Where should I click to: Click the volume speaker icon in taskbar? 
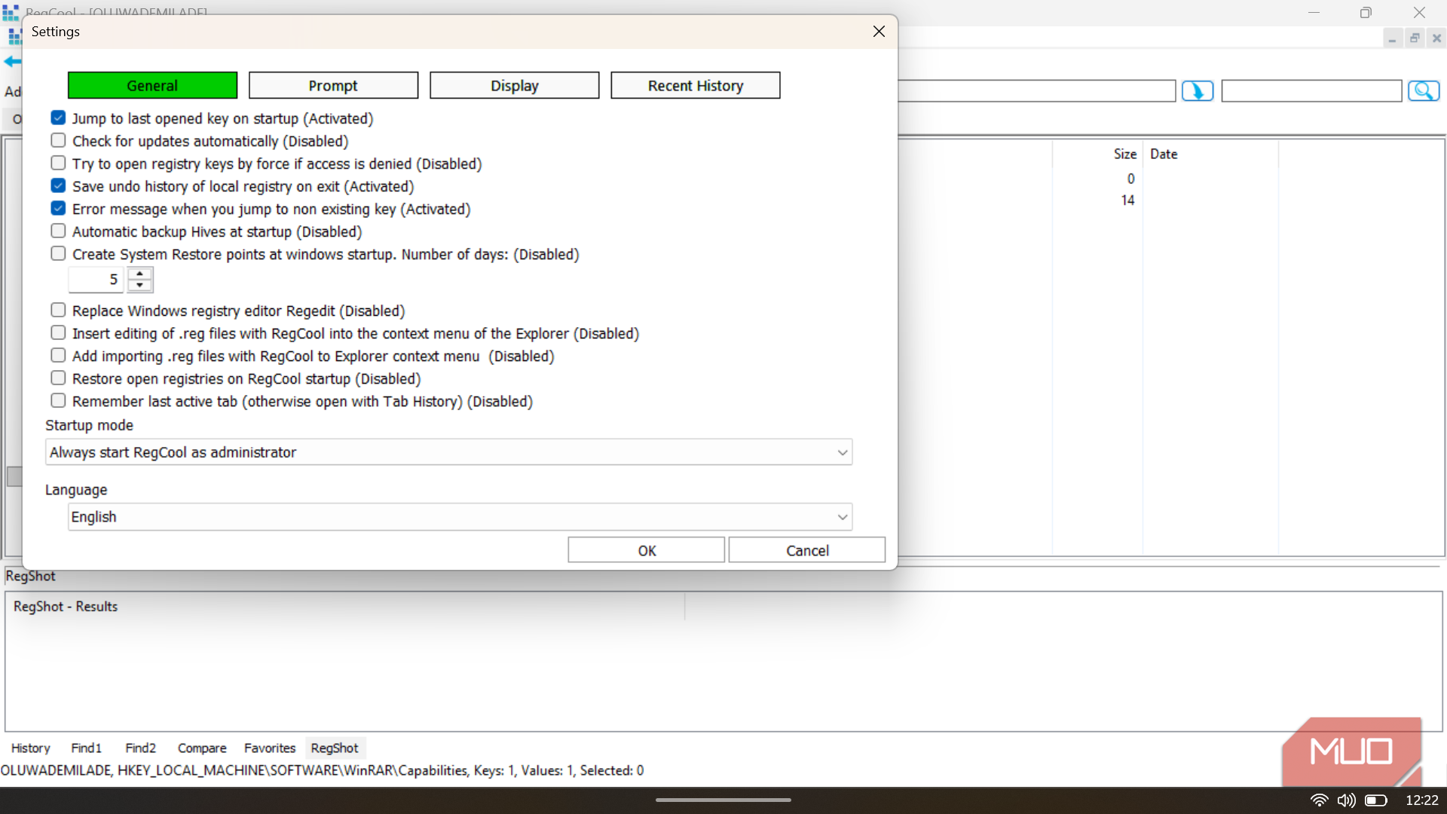pyautogui.click(x=1346, y=800)
